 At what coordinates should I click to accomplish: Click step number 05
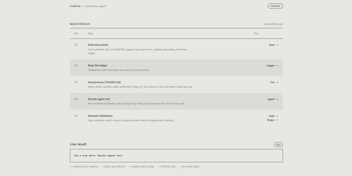click(76, 116)
